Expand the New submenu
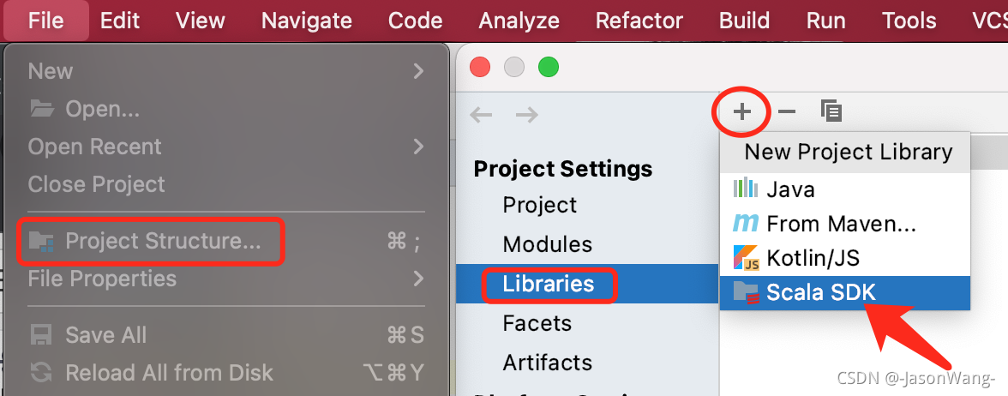The width and height of the screenshot is (1008, 396). tap(225, 70)
